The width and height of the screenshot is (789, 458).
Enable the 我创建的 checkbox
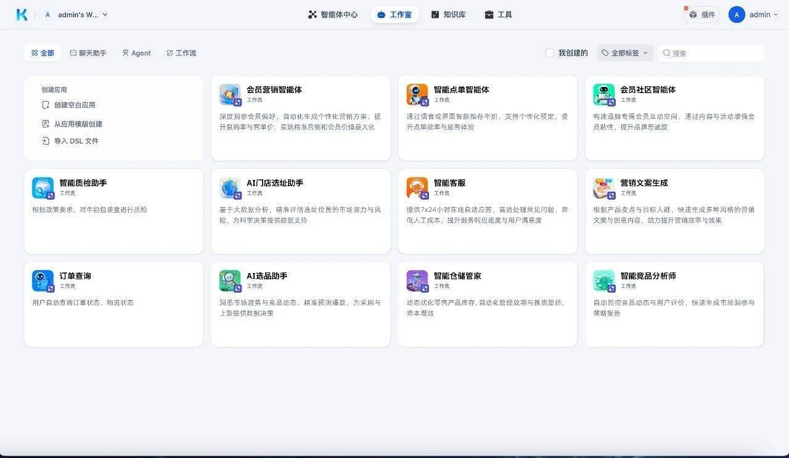point(550,53)
